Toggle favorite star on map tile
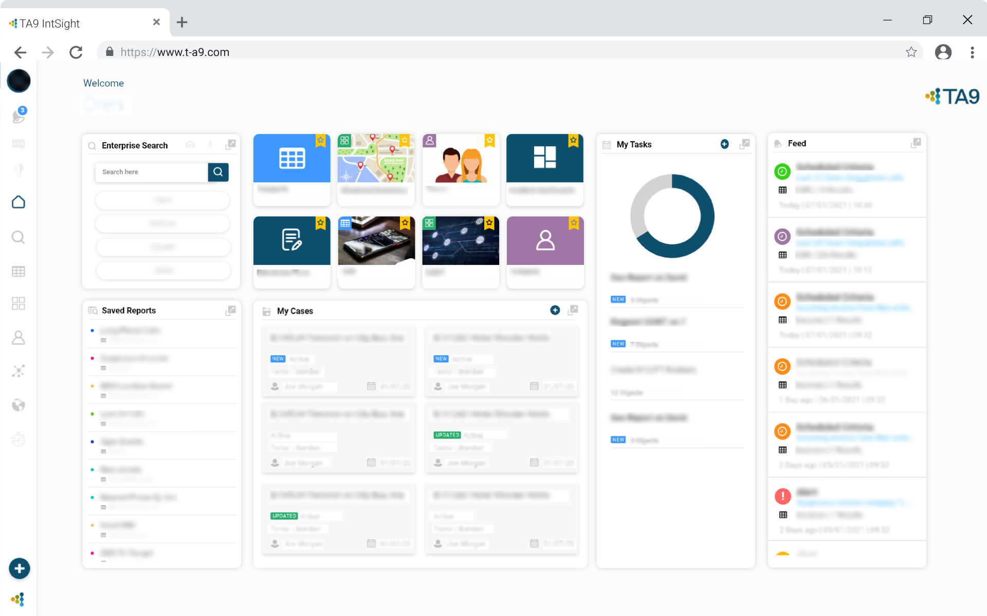 click(x=405, y=140)
